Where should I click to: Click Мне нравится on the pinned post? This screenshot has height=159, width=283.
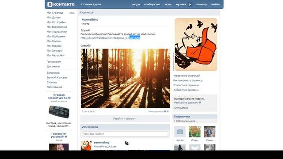(x=156, y=112)
